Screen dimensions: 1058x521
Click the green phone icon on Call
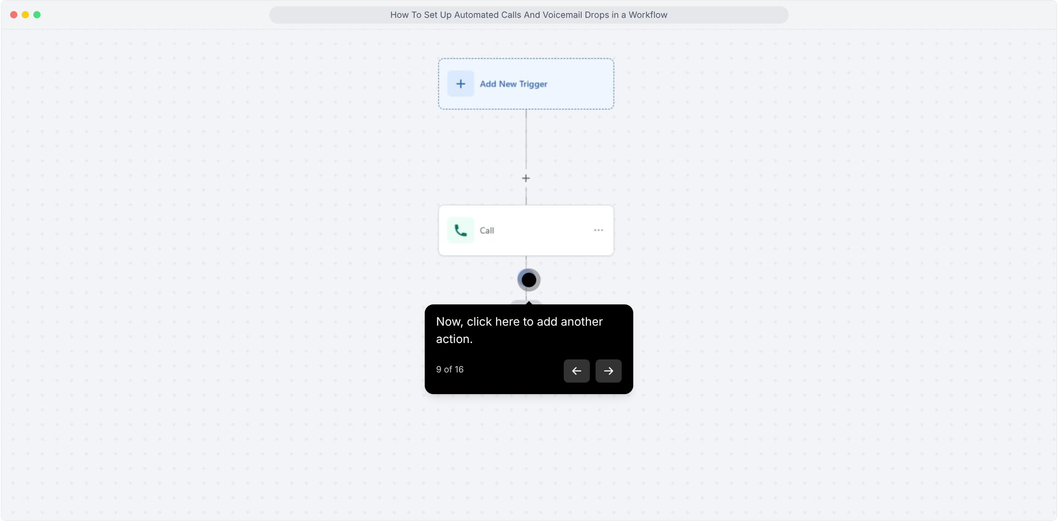(x=461, y=231)
